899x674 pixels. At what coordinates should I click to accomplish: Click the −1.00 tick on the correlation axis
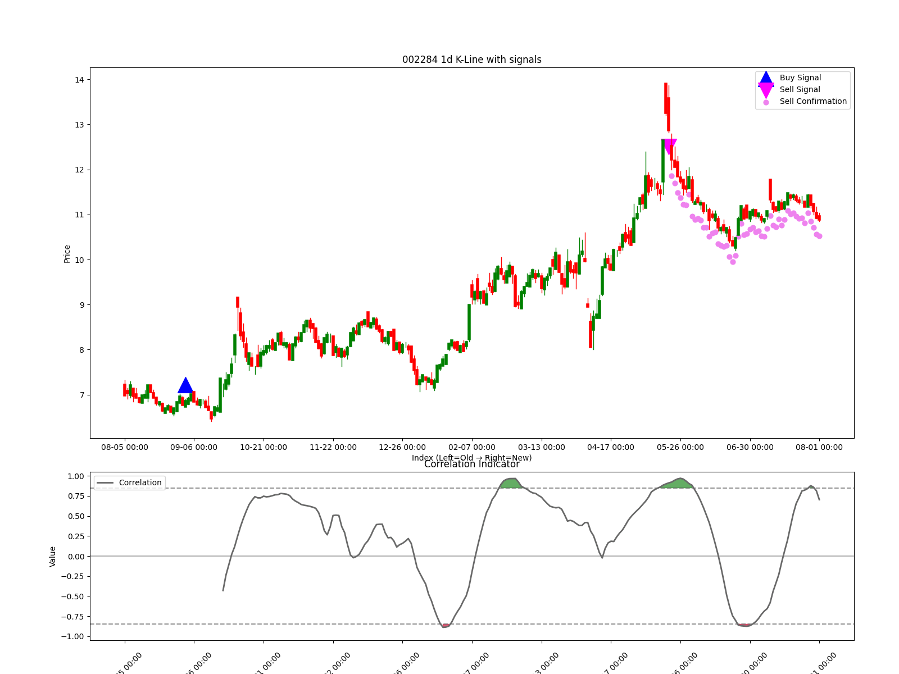(x=73, y=636)
